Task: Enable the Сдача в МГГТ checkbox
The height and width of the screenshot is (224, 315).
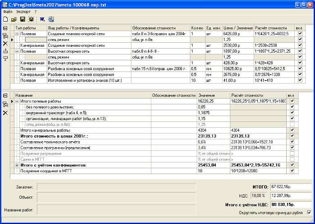Action: tap(292, 159)
